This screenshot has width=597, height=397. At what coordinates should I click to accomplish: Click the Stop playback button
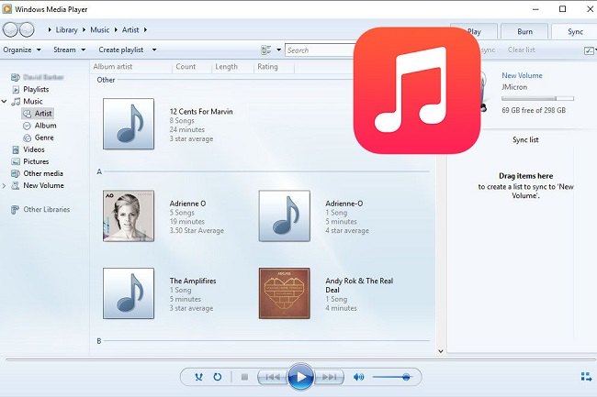click(244, 377)
